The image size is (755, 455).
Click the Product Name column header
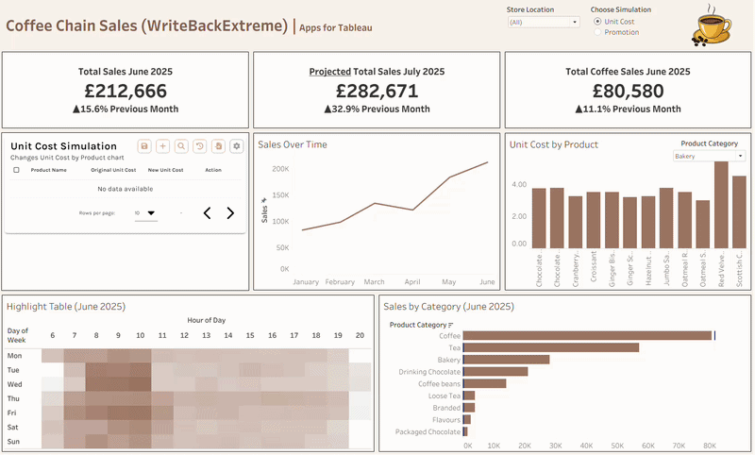click(x=49, y=170)
